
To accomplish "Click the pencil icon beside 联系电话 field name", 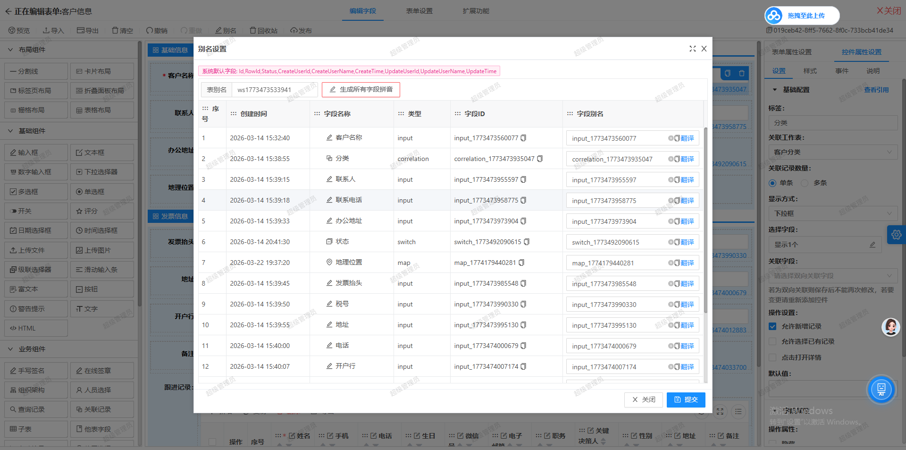I will click(x=329, y=200).
